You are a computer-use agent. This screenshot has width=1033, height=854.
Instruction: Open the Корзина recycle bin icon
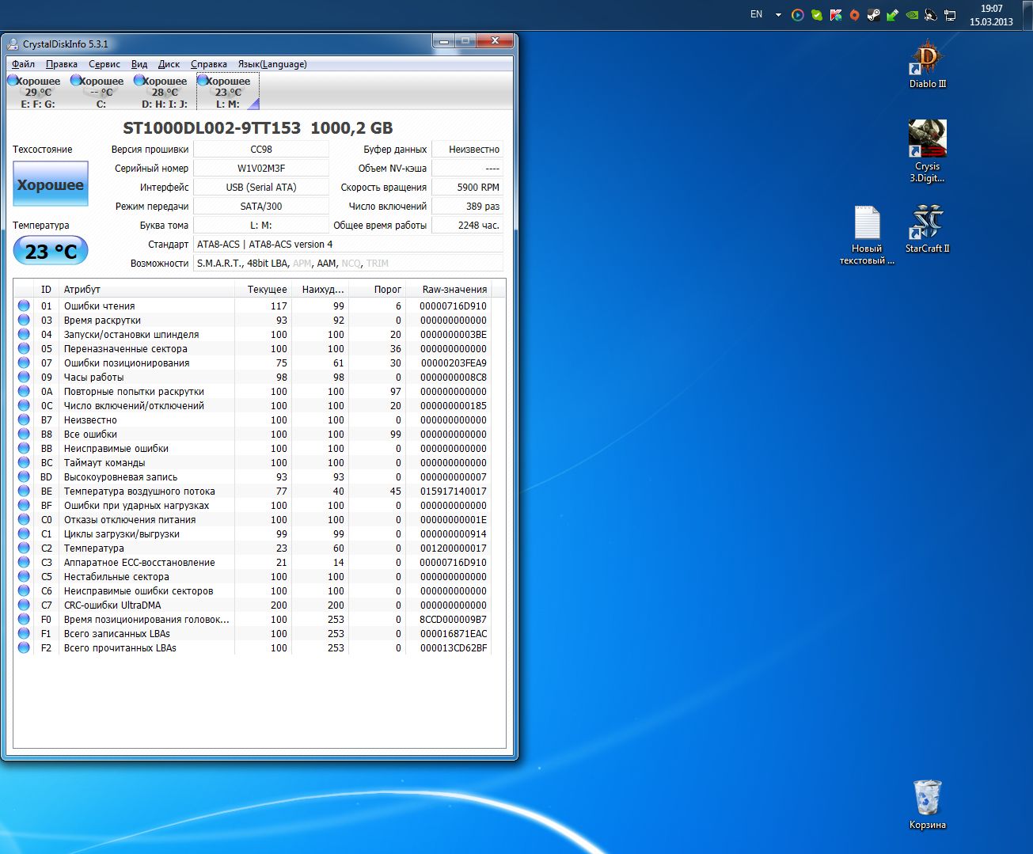point(927,804)
